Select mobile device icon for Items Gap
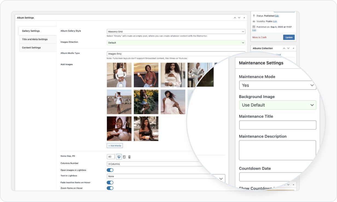337x202 pixels. (x=129, y=157)
